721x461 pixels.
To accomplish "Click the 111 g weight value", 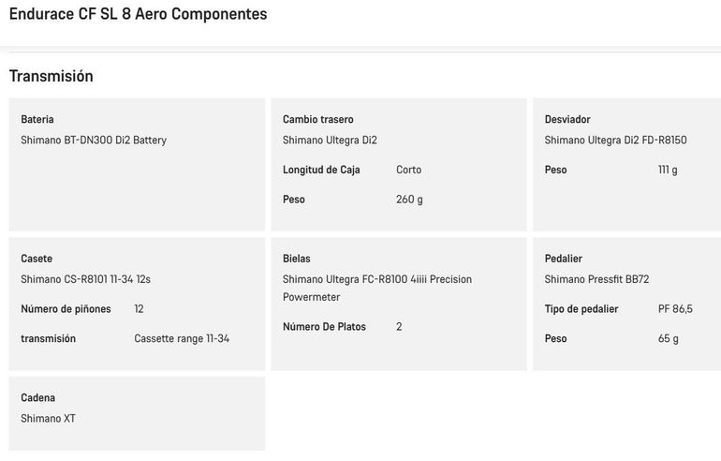I will 668,170.
